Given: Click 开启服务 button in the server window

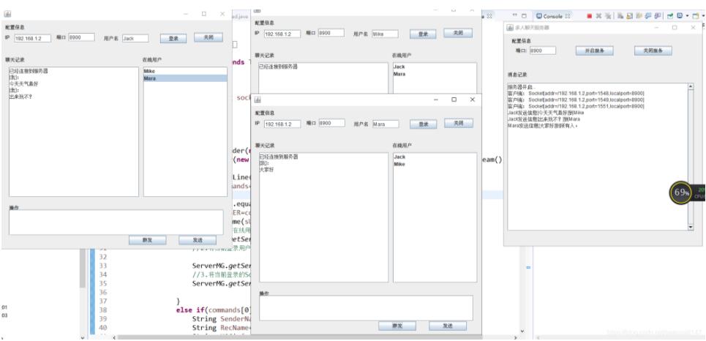Looking at the screenshot, I should 594,51.
